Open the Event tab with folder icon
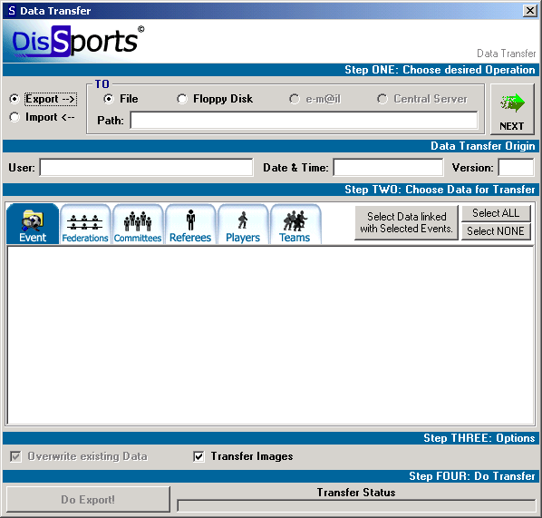The height and width of the screenshot is (518, 542). (33, 223)
